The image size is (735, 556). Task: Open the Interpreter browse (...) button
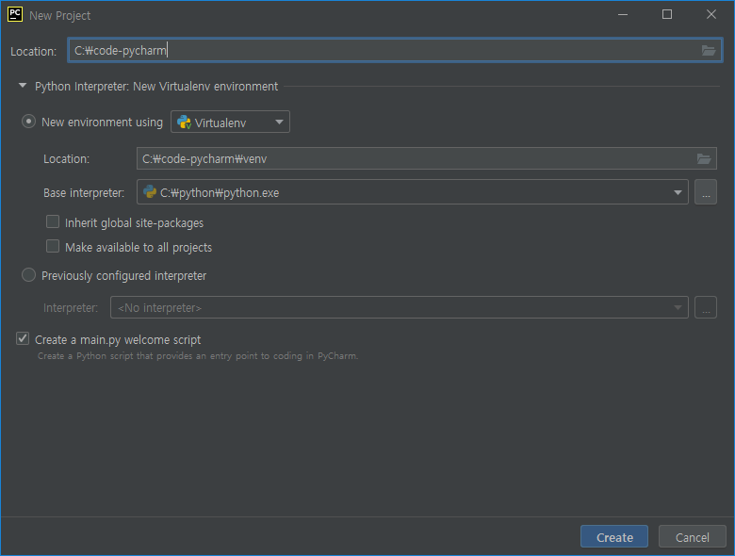[706, 307]
